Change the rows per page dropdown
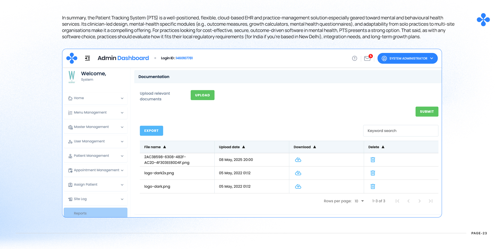 coord(359,201)
